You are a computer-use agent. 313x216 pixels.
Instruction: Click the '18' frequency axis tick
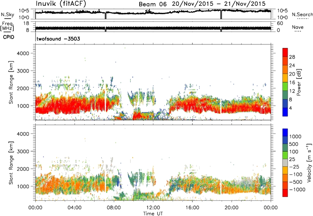26,23
